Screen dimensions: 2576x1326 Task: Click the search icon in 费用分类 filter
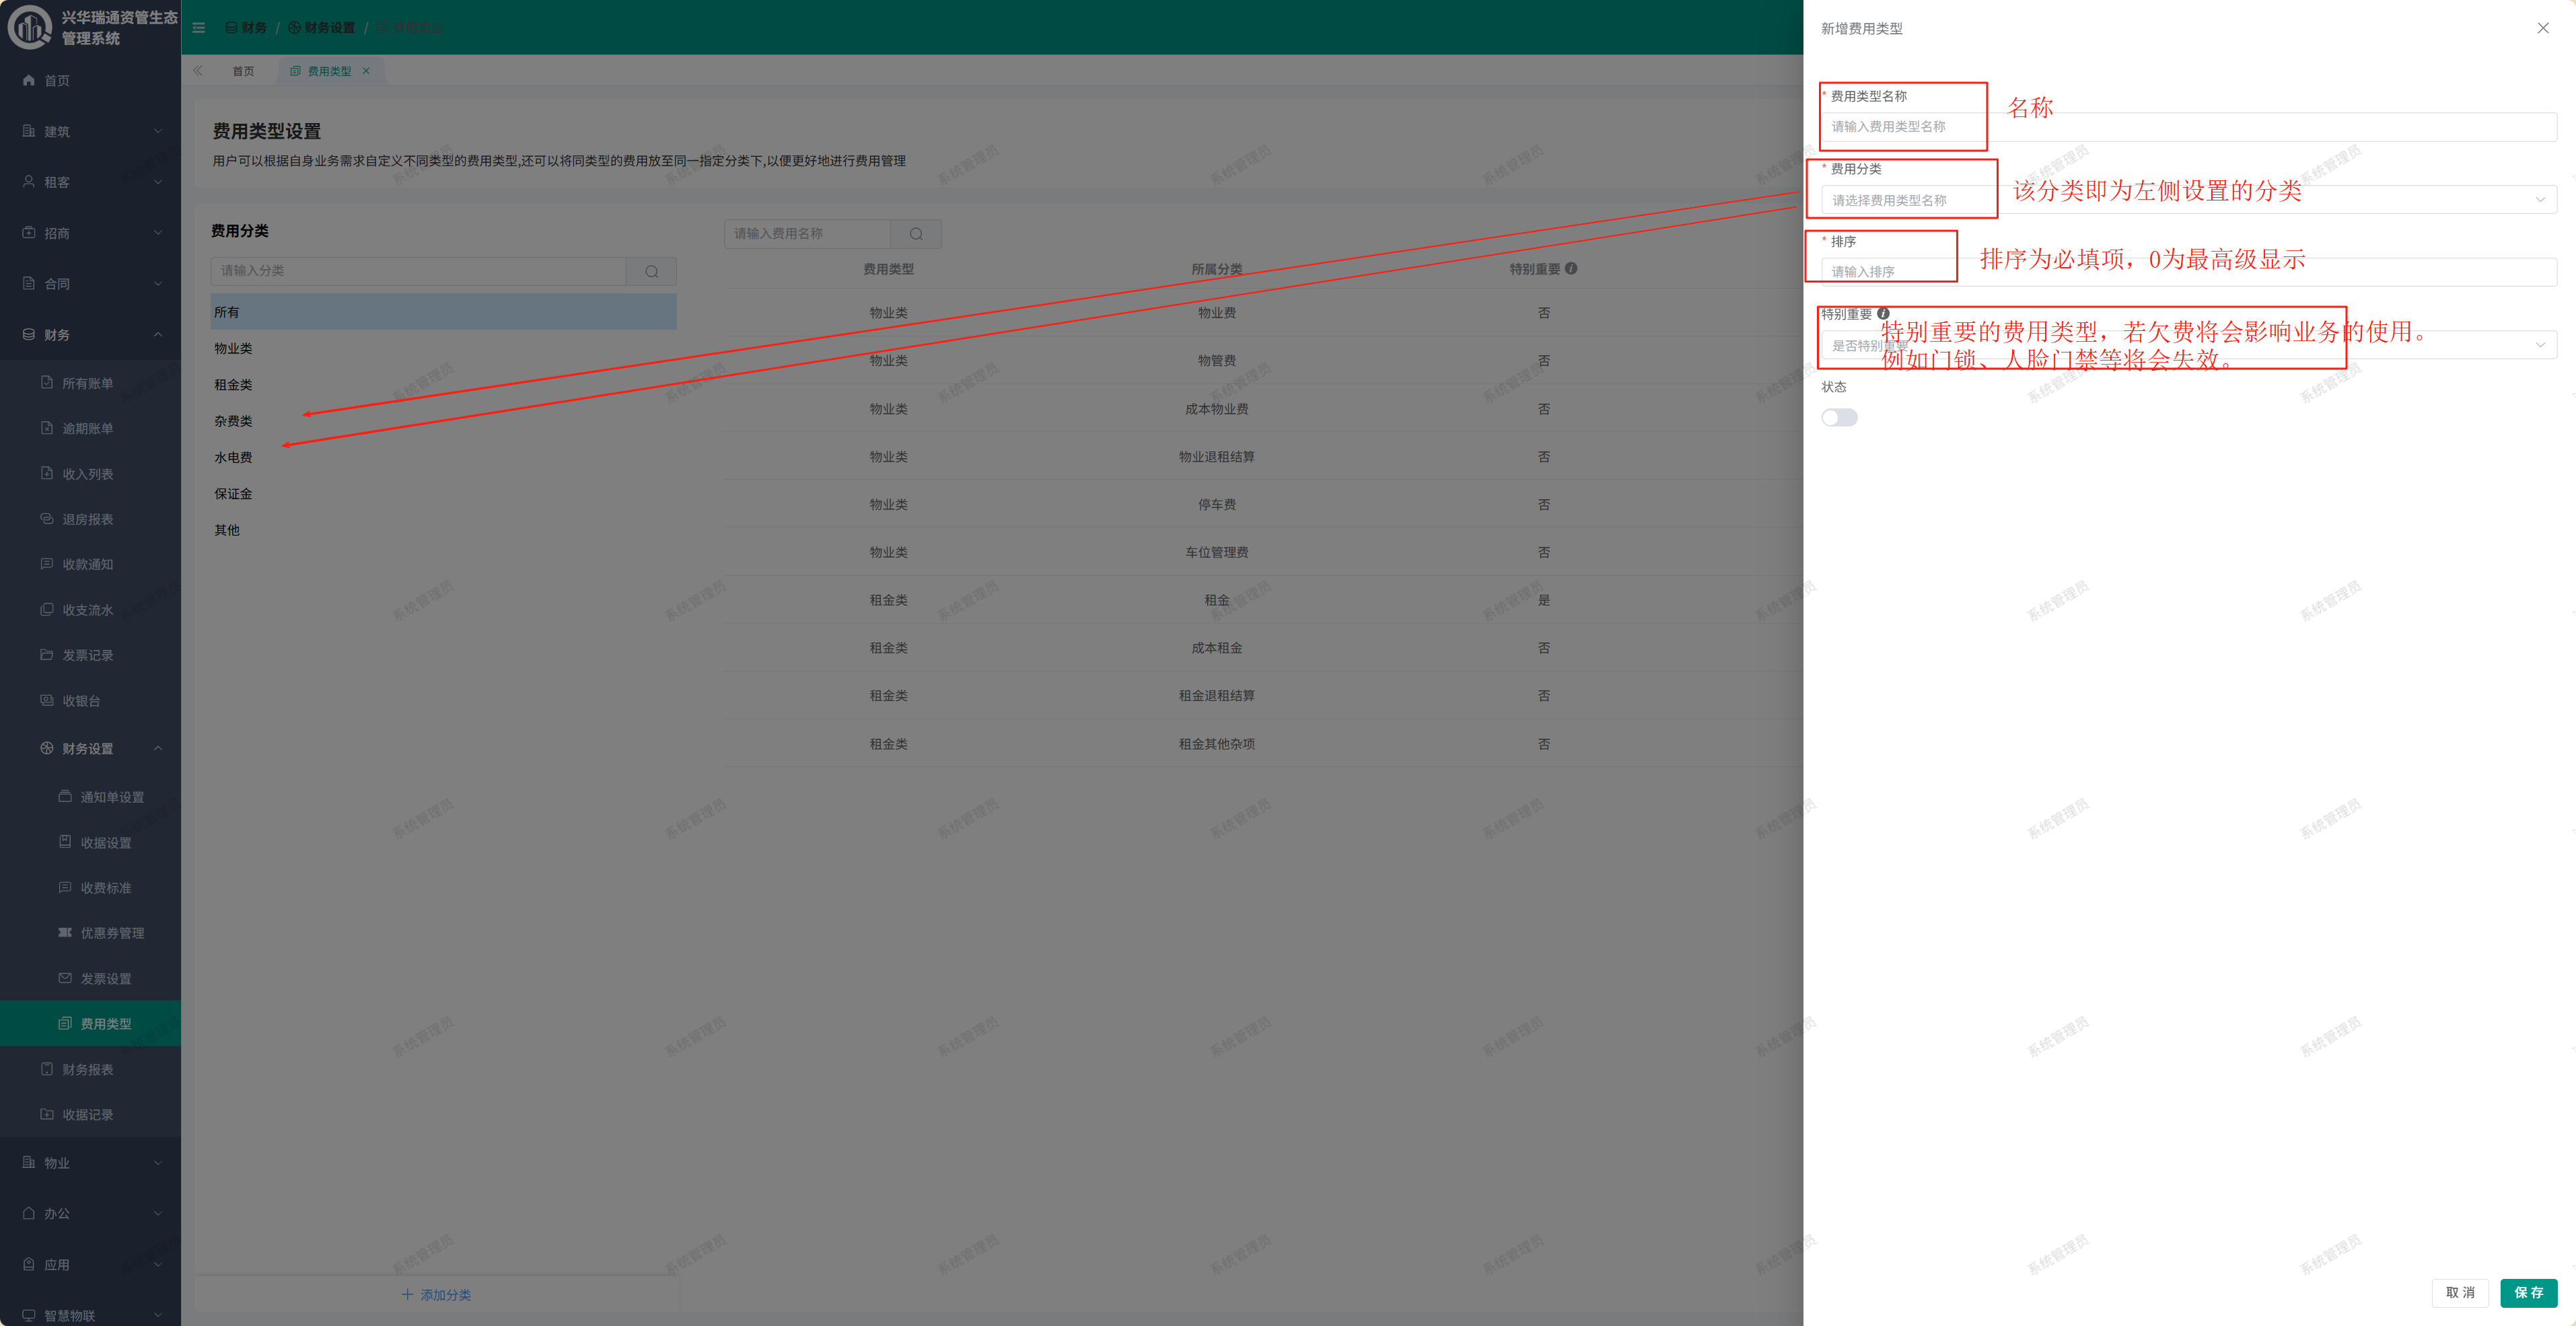click(x=651, y=271)
